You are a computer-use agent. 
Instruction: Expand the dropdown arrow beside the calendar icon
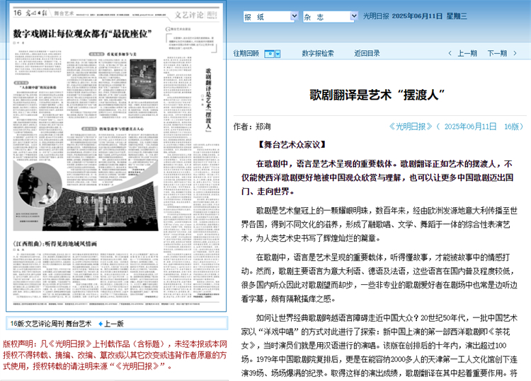278,54
